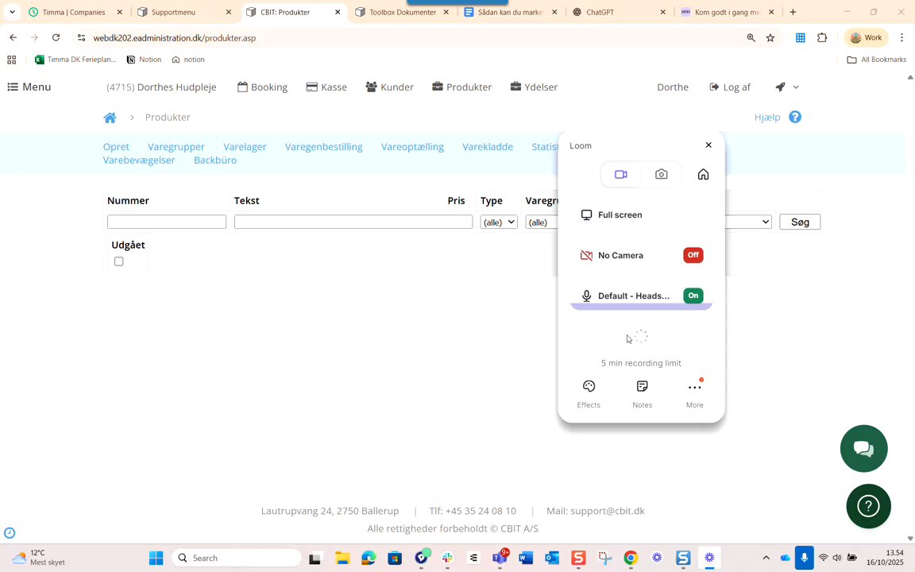View site information icon in the address bar
The image size is (915, 572).
[81, 38]
